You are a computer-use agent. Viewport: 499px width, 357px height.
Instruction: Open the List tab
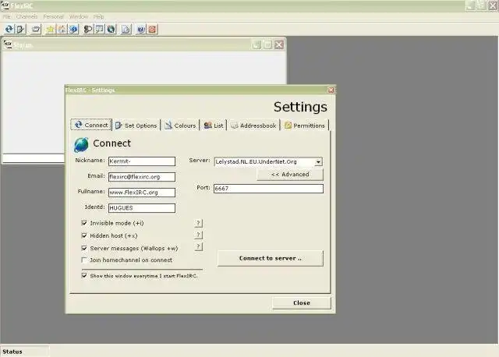214,125
